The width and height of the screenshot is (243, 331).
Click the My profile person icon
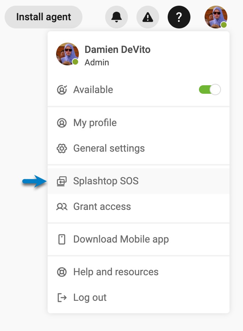pyautogui.click(x=62, y=123)
